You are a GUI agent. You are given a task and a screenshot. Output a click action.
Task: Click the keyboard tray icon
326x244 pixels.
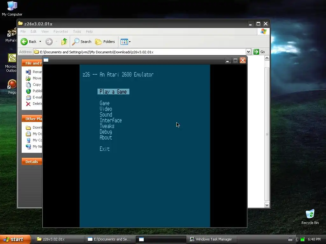[x=290, y=240]
